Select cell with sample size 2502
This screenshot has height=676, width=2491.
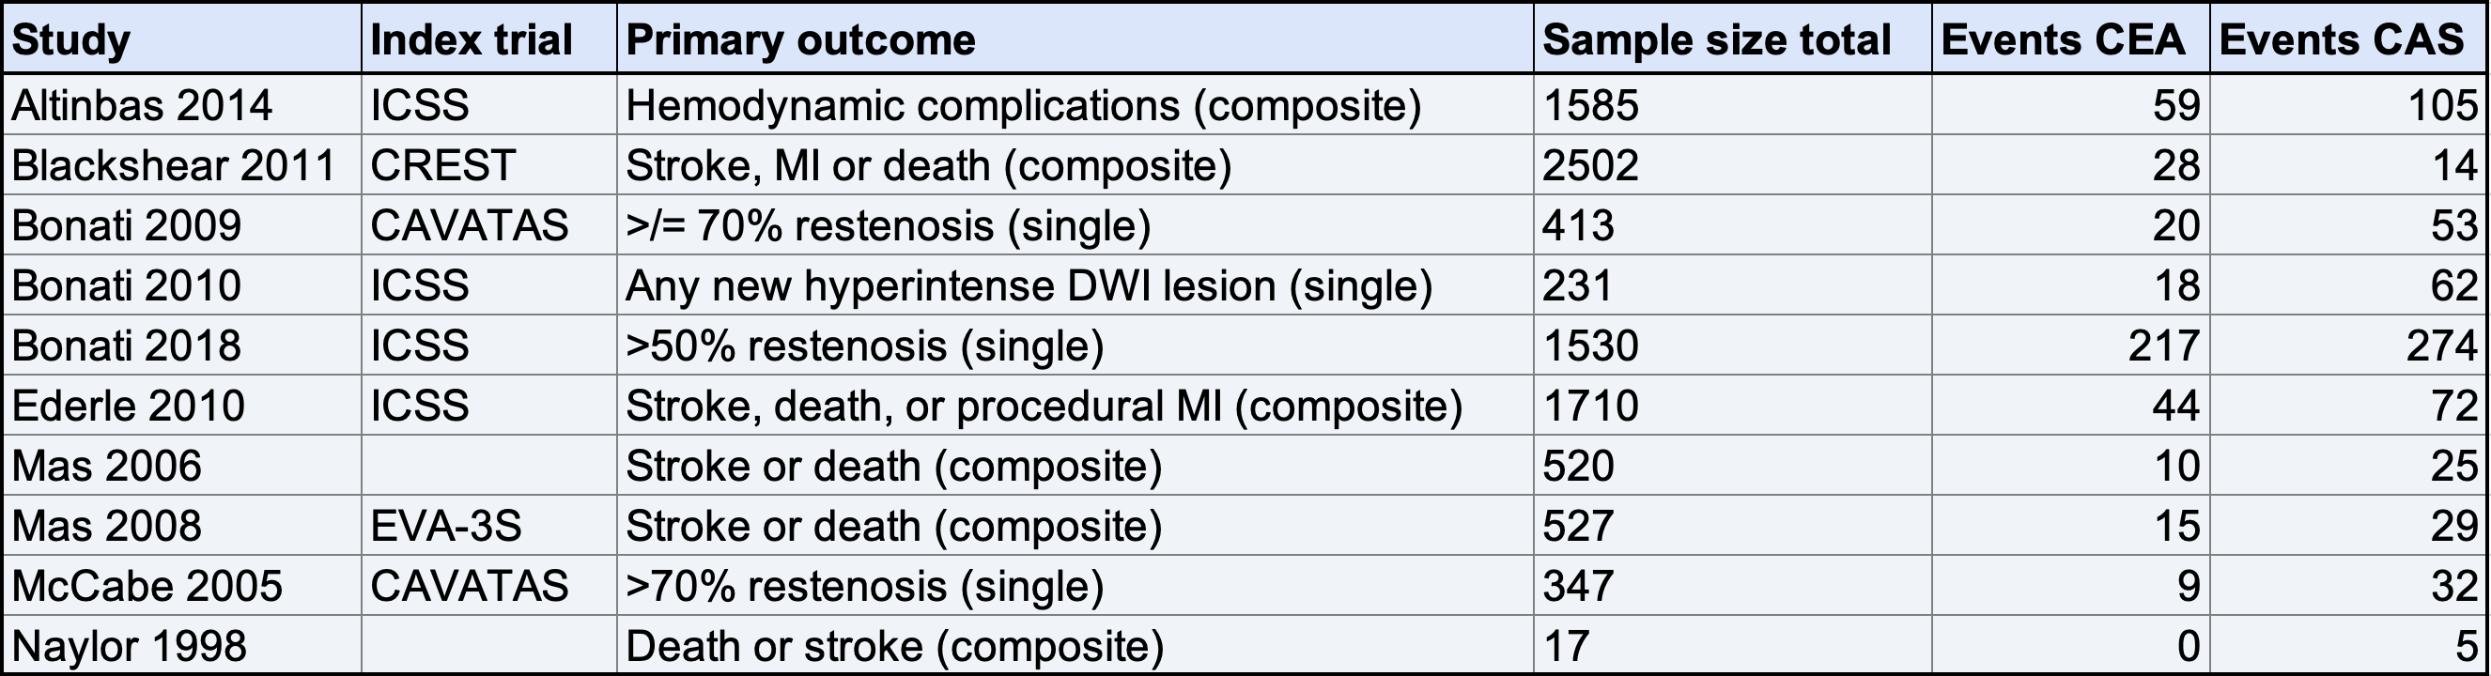pyautogui.click(x=1733, y=164)
